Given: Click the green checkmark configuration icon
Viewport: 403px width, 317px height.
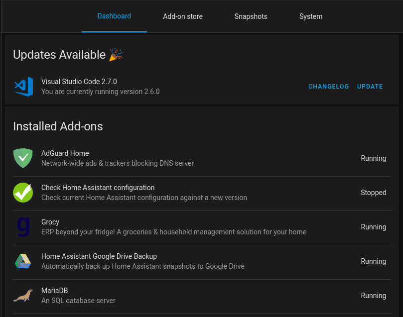Looking at the screenshot, I should tap(23, 193).
